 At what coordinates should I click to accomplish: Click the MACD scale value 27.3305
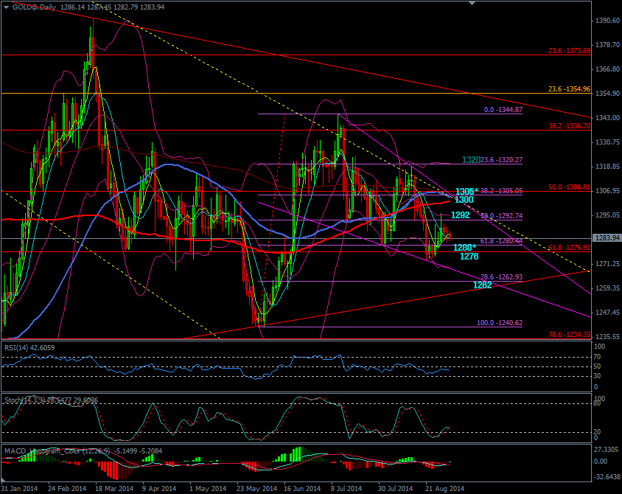pos(606,450)
